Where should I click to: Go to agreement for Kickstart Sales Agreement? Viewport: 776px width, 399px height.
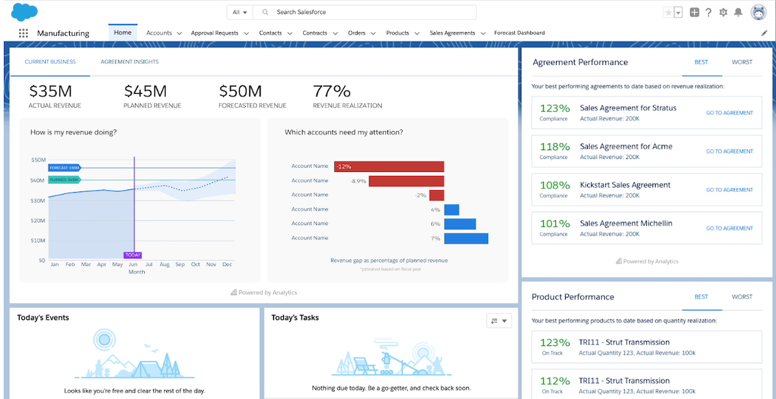729,190
